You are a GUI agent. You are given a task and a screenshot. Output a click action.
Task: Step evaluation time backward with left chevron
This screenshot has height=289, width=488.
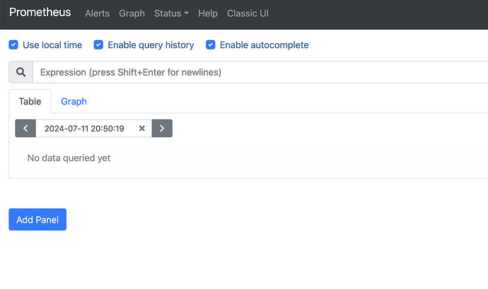(x=25, y=128)
